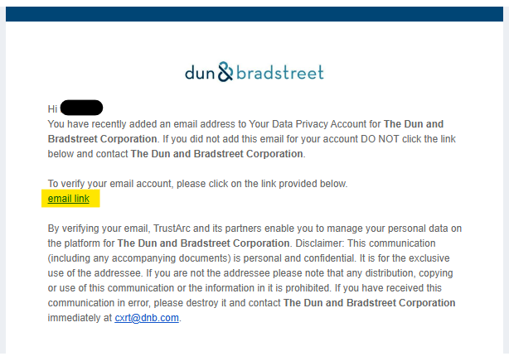Click the "Hi" greeting text

pos(53,108)
